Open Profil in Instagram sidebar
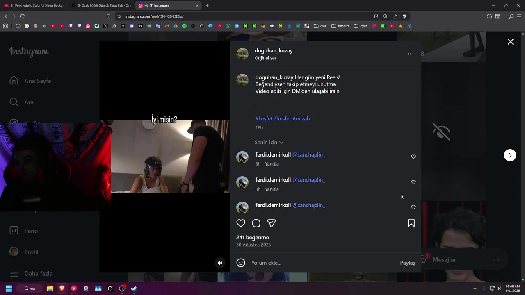Screen dimensions: 525x295 pos(24,252)
